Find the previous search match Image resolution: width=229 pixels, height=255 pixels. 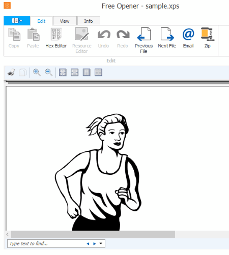coord(88,244)
